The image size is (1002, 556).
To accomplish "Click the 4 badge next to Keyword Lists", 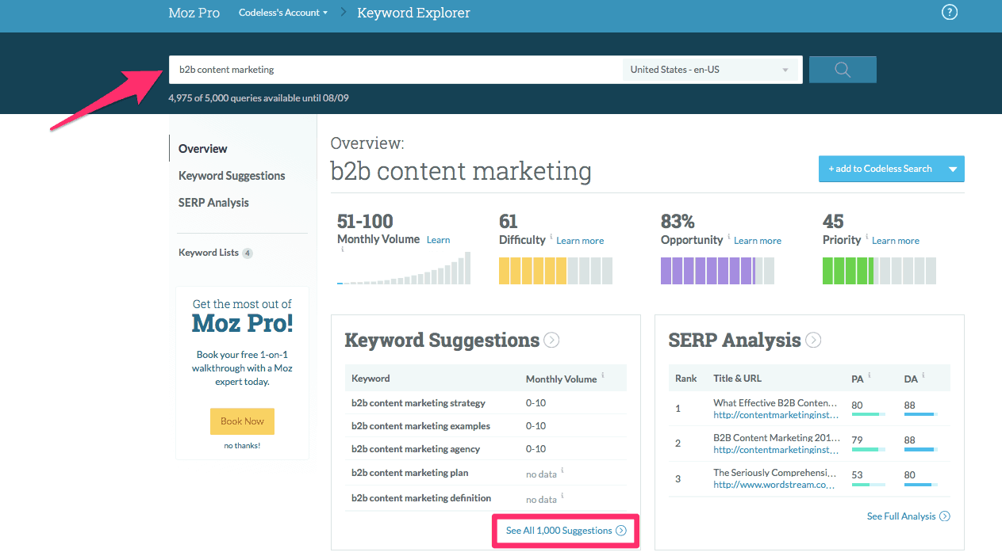I will (248, 253).
